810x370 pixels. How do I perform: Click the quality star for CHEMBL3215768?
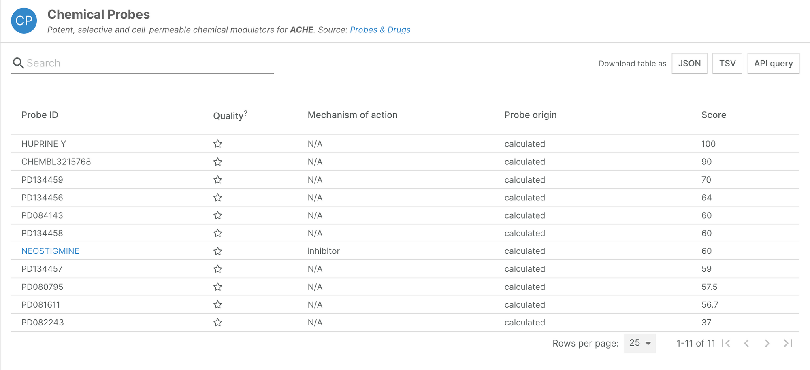click(217, 162)
